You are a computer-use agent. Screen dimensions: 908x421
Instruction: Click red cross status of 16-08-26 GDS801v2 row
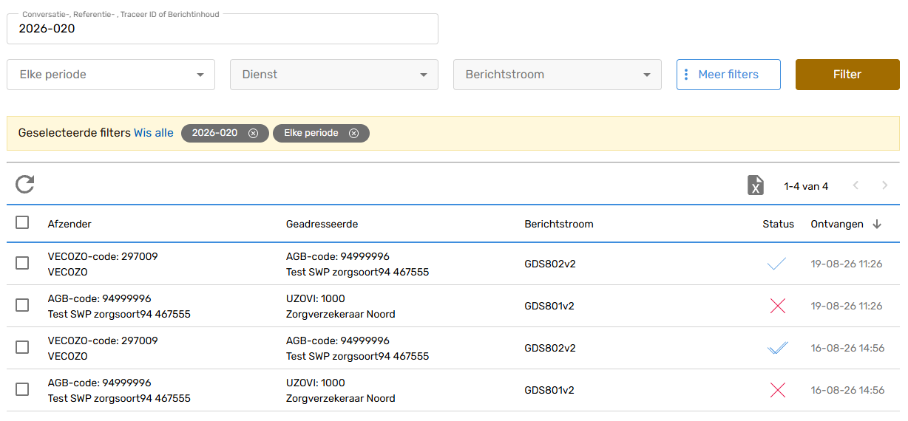tap(777, 390)
